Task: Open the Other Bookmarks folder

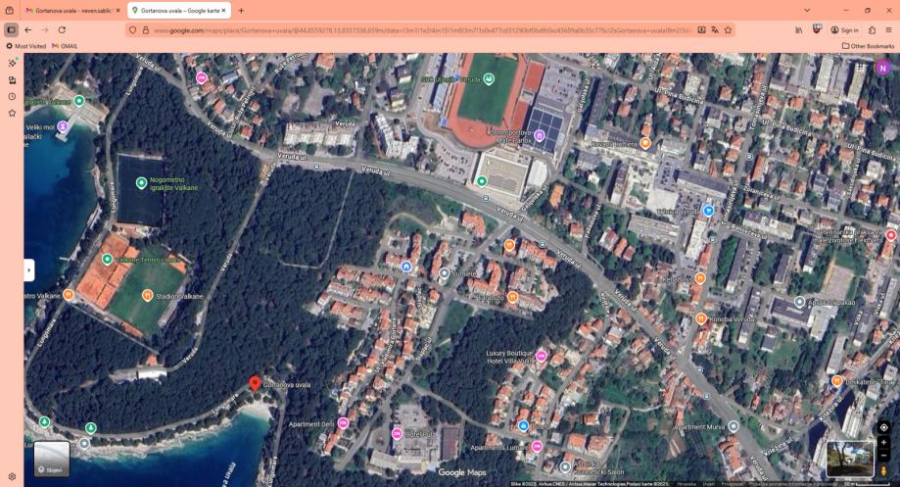Action: click(x=868, y=46)
